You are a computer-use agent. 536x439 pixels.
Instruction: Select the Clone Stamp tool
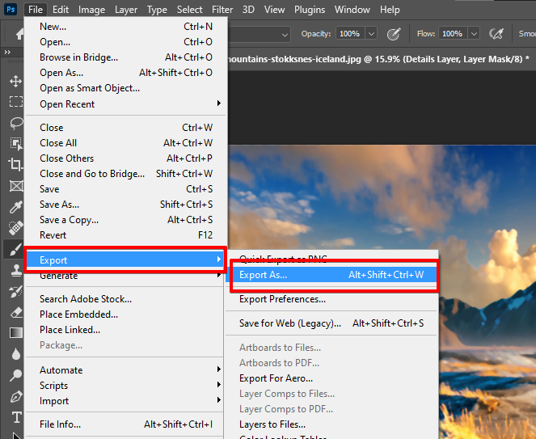pyautogui.click(x=15, y=270)
